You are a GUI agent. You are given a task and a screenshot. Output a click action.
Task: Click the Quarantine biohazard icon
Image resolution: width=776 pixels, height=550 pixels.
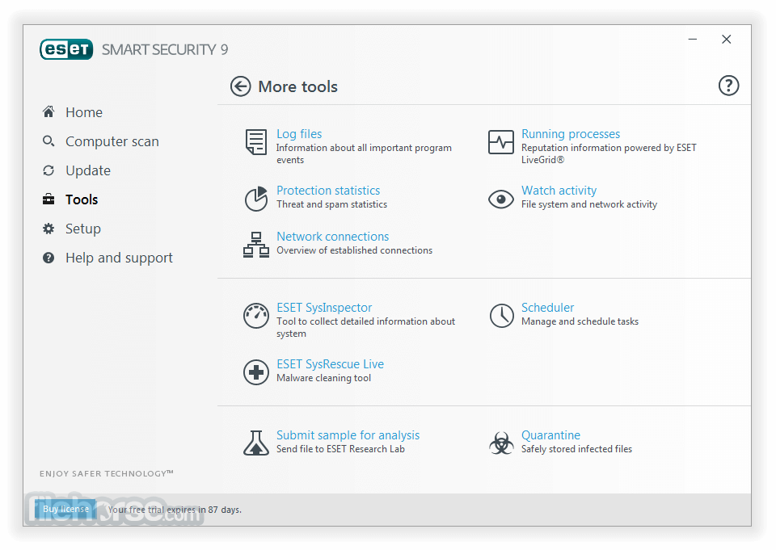501,443
